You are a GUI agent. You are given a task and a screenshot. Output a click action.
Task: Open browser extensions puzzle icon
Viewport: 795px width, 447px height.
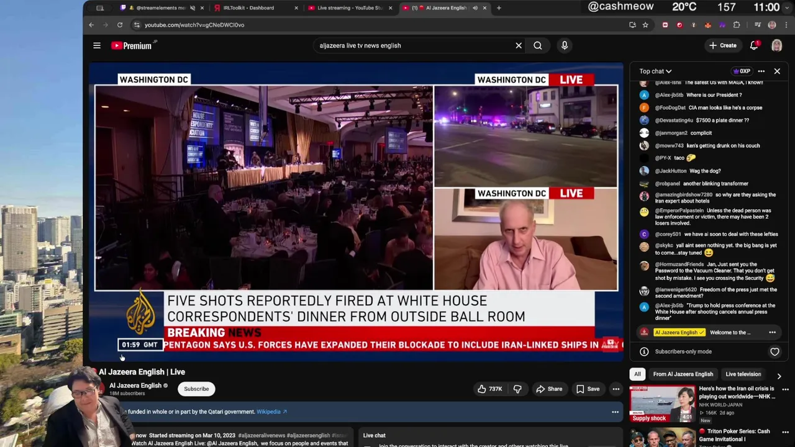(x=737, y=25)
